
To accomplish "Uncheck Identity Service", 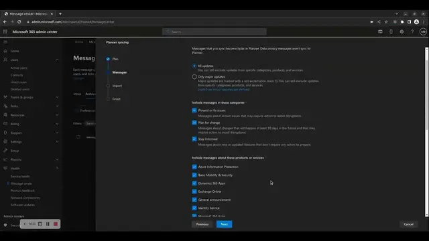I will coord(194,208).
